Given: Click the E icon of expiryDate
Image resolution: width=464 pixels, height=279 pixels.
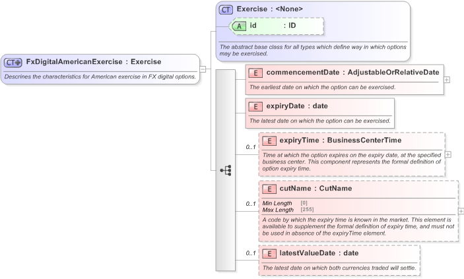Looking at the screenshot, I should click(255, 106).
